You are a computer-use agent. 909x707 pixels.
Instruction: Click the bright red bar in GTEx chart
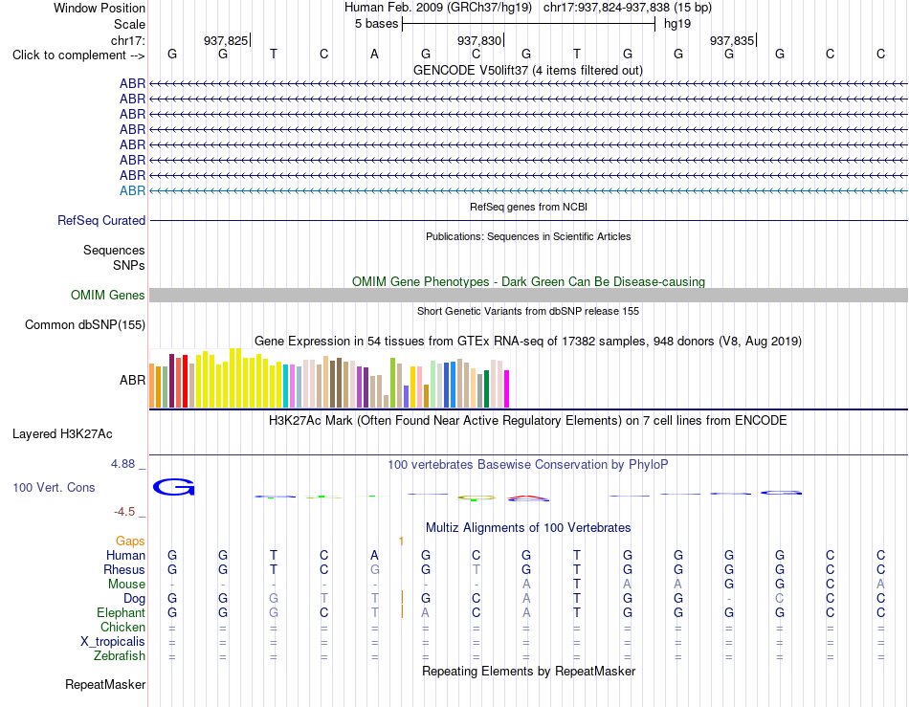click(185, 382)
